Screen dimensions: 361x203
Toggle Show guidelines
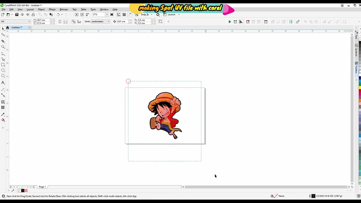pos(129,15)
